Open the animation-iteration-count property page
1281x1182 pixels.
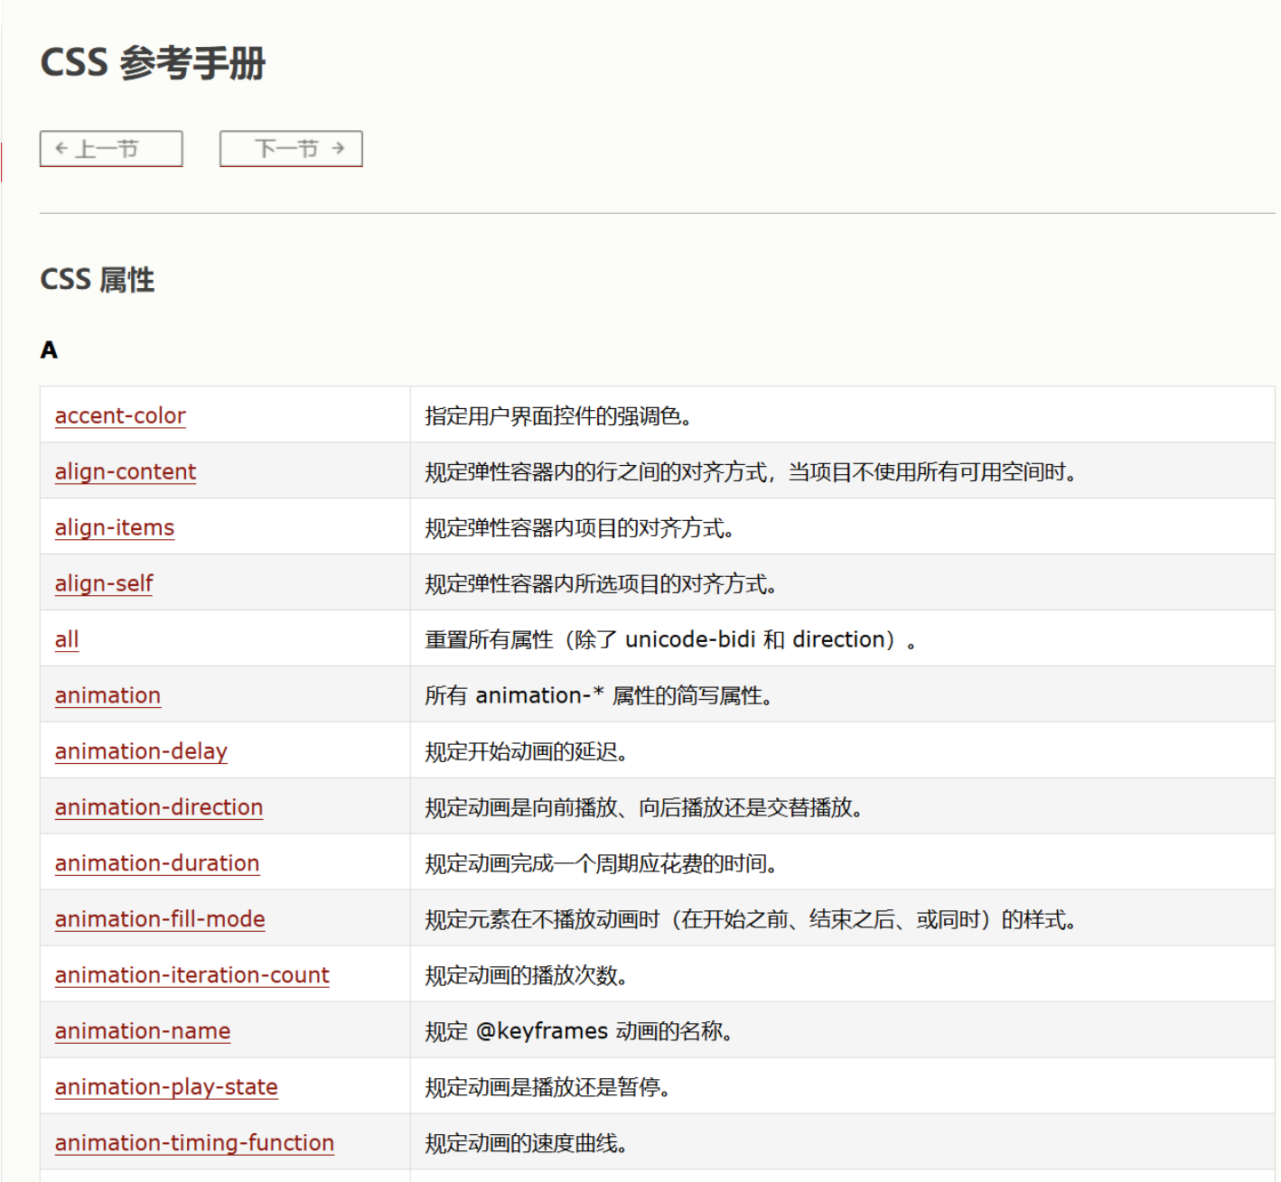click(x=191, y=975)
